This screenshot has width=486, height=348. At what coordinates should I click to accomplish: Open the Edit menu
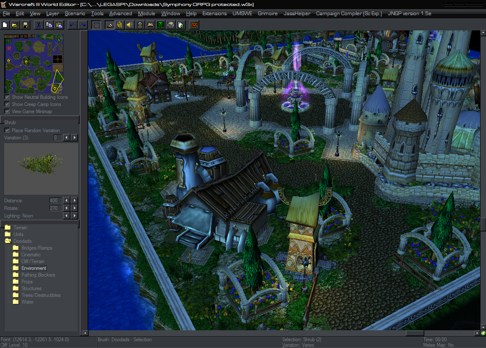pos(20,14)
